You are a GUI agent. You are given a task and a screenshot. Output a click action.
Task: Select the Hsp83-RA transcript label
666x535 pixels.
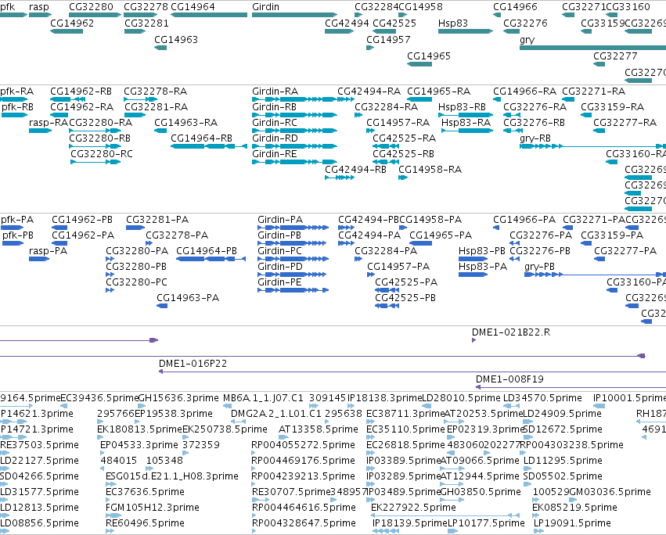click(x=466, y=123)
